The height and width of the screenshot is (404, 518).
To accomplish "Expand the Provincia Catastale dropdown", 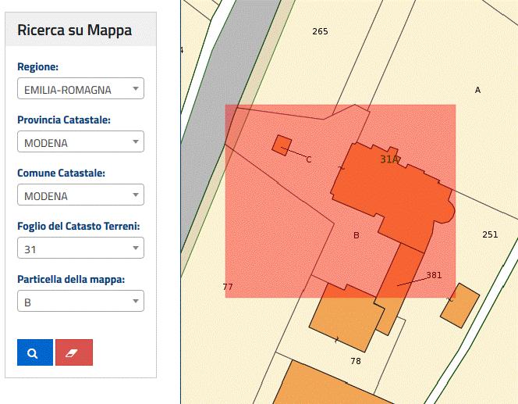I will click(x=80, y=143).
